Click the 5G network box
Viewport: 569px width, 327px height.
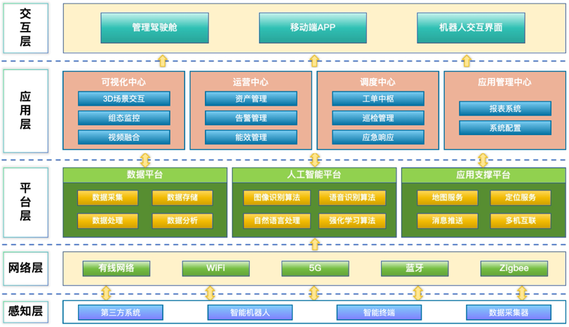click(315, 267)
